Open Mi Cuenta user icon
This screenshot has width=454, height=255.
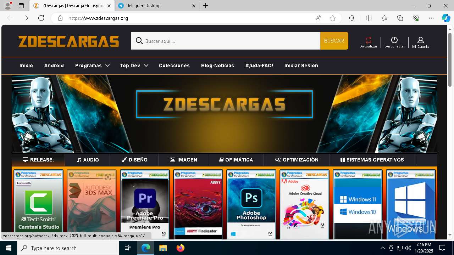pos(421,40)
